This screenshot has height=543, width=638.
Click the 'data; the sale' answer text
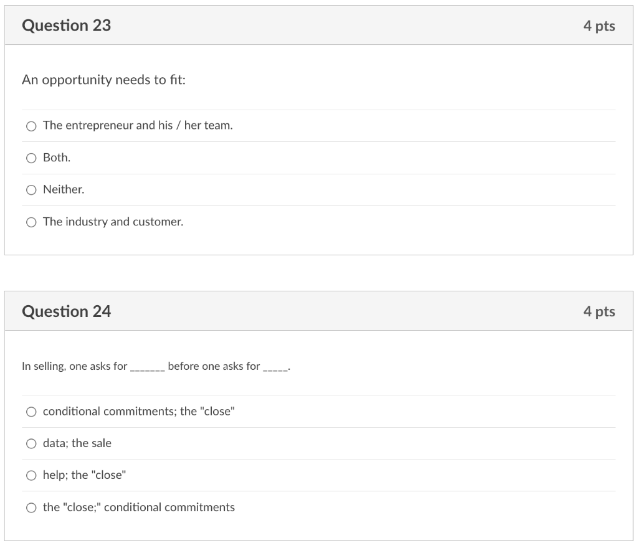(77, 443)
